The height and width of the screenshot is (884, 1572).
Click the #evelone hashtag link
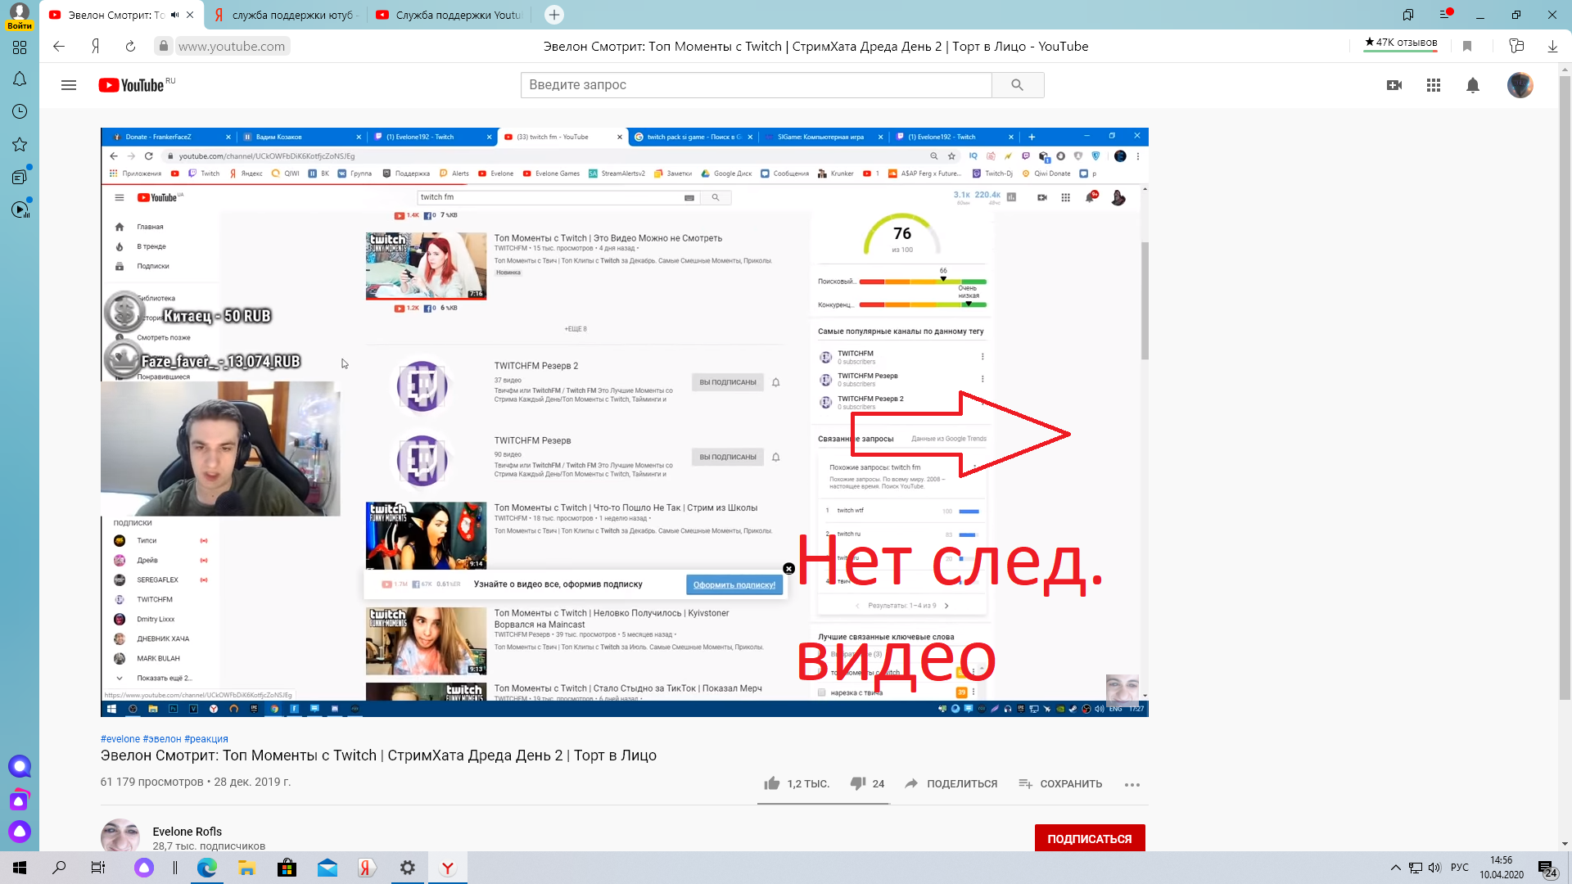pyautogui.click(x=120, y=738)
